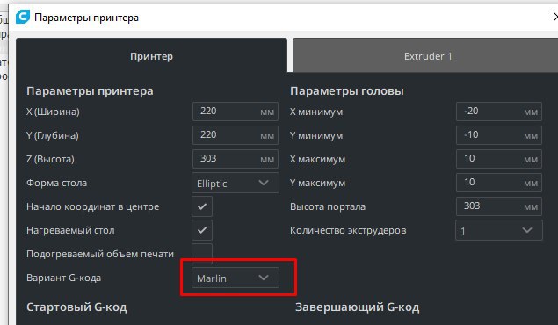The height and width of the screenshot is (325, 558).
Task: Switch to the Принтер tab
Action: tap(152, 55)
